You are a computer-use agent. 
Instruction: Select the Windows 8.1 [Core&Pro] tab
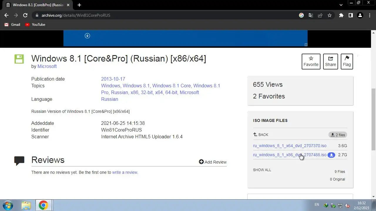click(38, 5)
